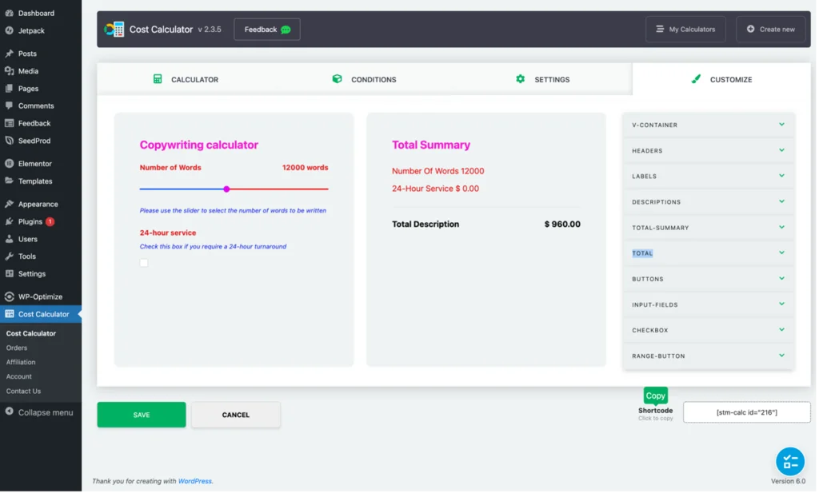Follow the WordPress link in footer
The height and width of the screenshot is (493, 819).
click(x=195, y=483)
